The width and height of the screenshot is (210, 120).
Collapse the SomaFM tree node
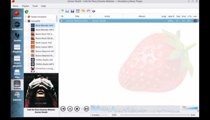coord(25,21)
